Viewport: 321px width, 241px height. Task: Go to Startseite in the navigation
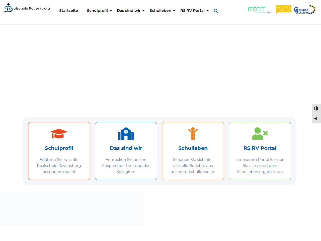[x=68, y=11]
